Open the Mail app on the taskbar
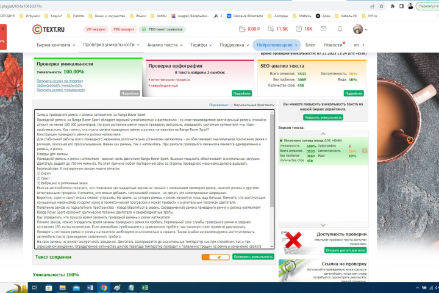The width and height of the screenshot is (439, 293). click(x=76, y=288)
